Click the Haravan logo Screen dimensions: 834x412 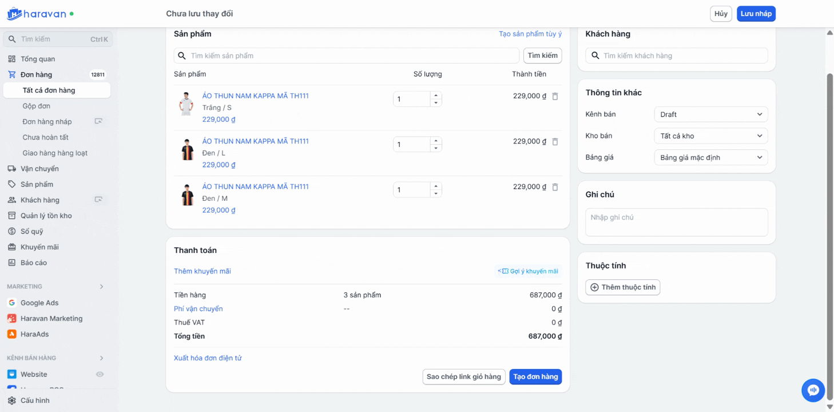(x=37, y=14)
